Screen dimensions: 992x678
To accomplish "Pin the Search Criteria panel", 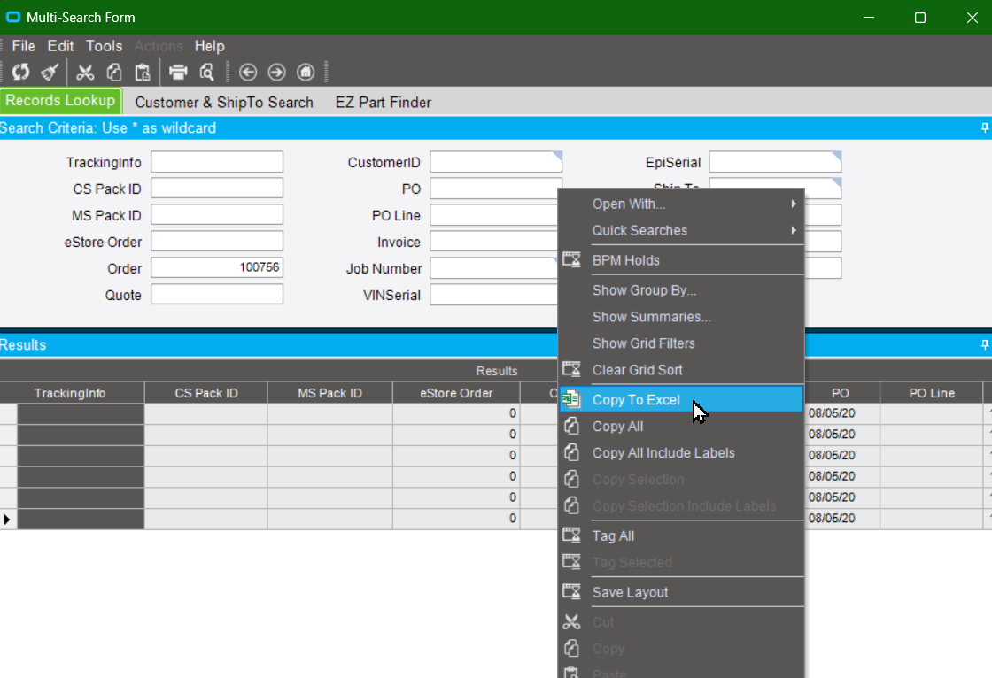I will (x=984, y=127).
